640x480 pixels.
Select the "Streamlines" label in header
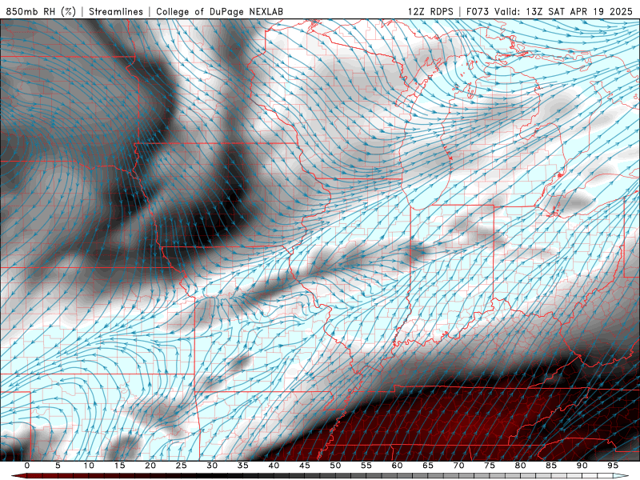click(116, 11)
